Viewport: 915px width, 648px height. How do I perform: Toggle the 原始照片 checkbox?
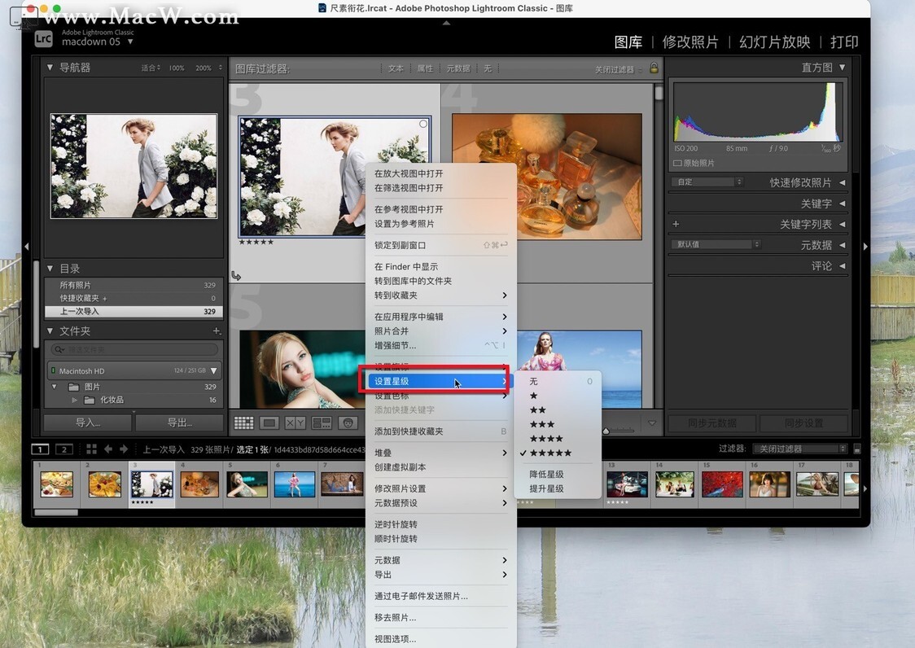tap(677, 163)
